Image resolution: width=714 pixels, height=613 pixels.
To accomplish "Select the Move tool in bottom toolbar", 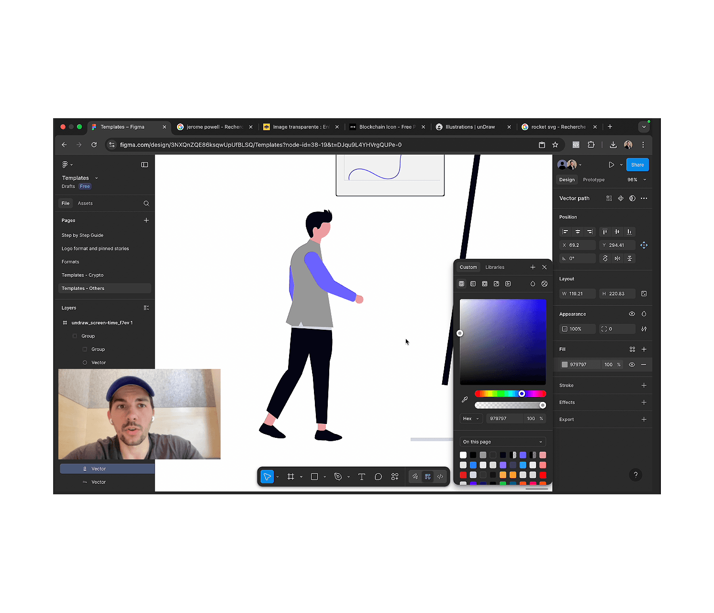I will tap(267, 477).
